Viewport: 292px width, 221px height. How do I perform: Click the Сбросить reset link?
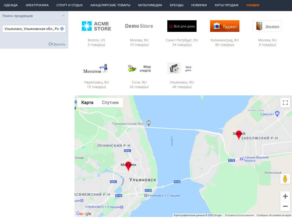(57, 44)
